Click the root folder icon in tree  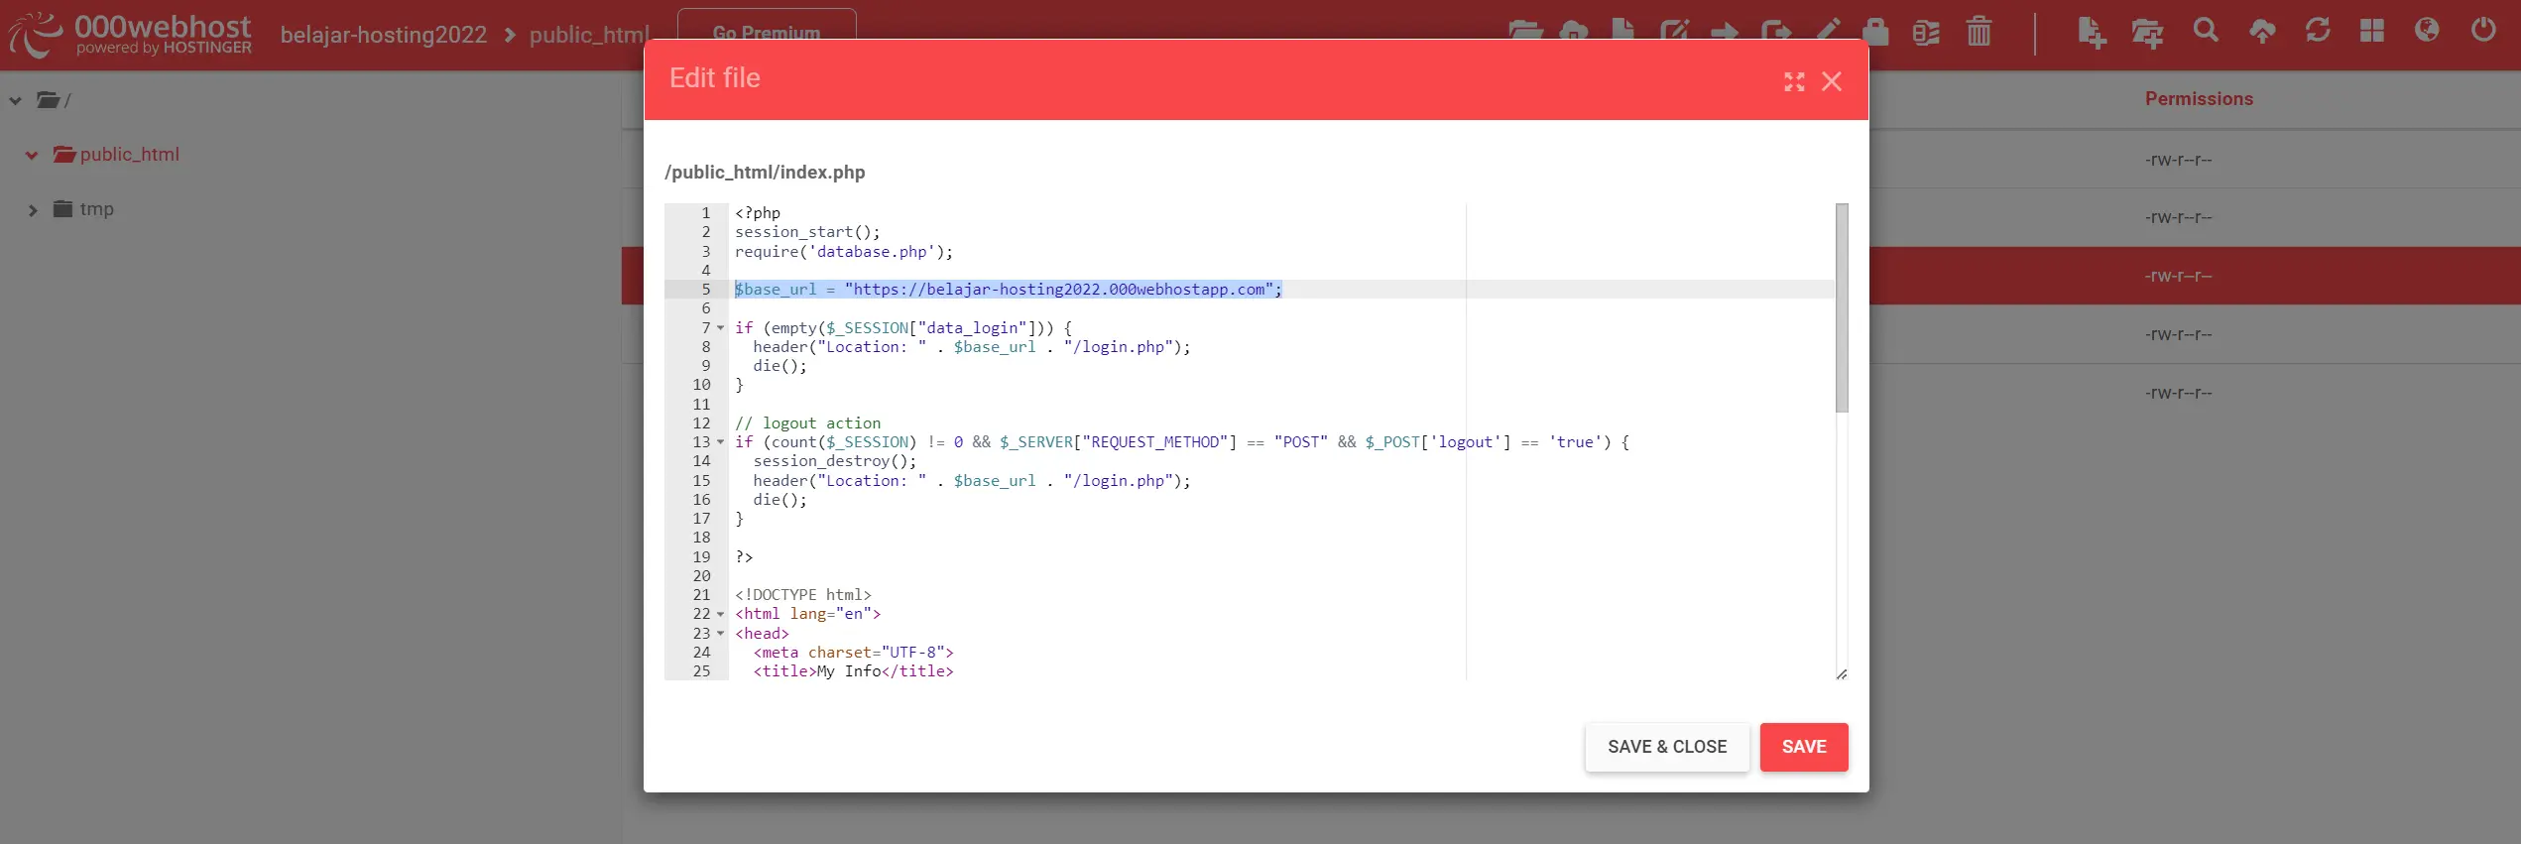point(48,99)
